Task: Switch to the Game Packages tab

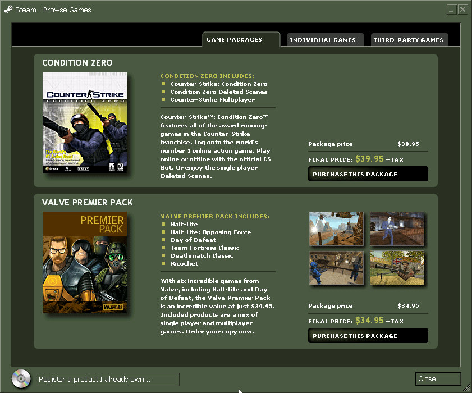Action: pyautogui.click(x=240, y=40)
